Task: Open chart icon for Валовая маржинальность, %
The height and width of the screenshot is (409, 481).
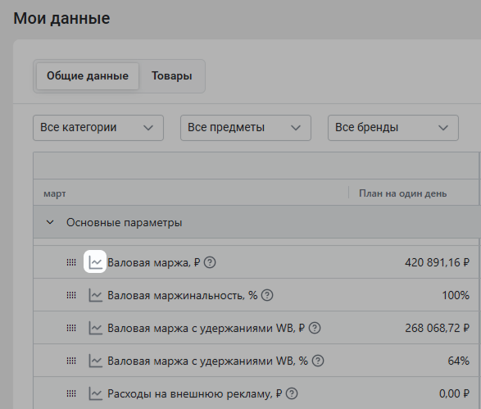Action: click(95, 295)
